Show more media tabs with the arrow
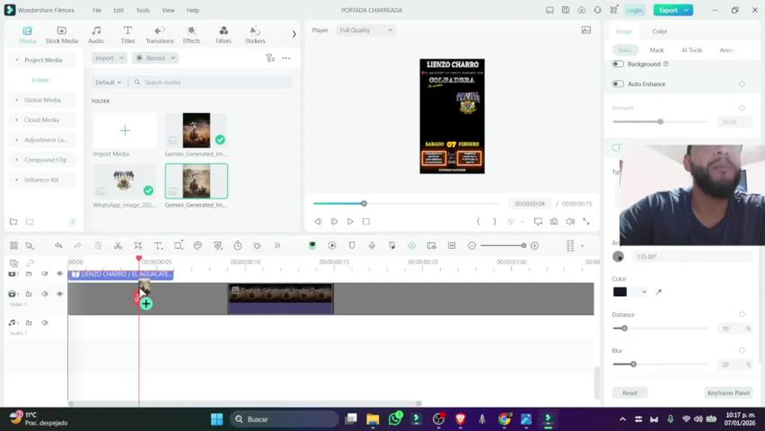 (294, 34)
